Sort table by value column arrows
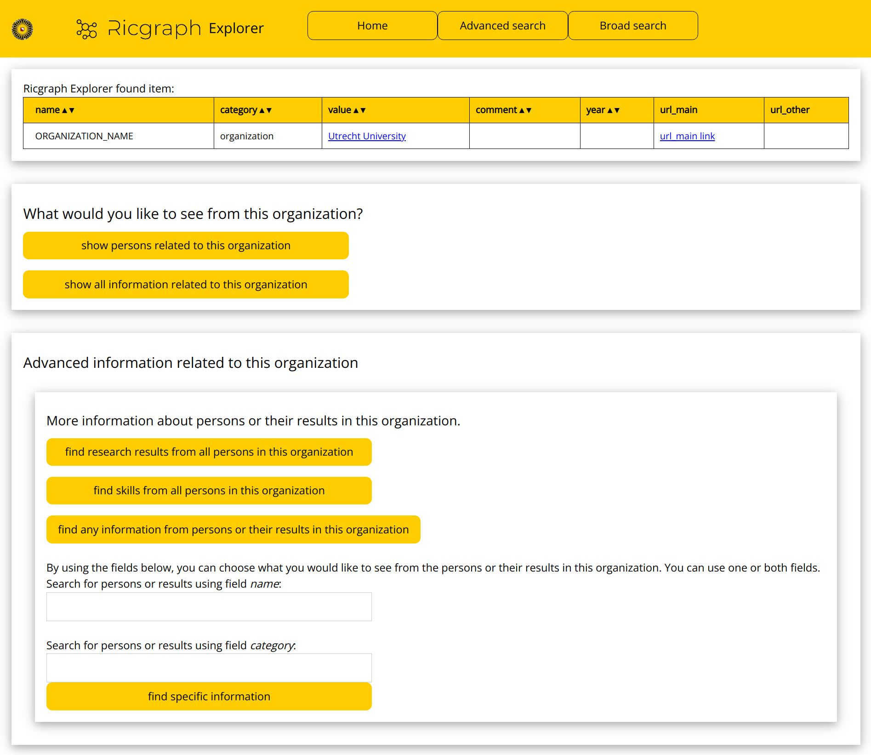This screenshot has width=871, height=755. coord(359,110)
